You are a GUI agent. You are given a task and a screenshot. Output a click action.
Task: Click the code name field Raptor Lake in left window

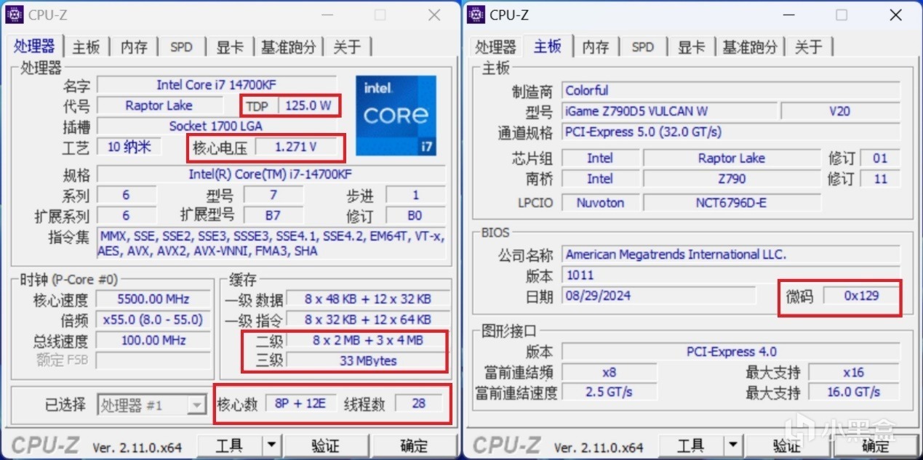159,105
